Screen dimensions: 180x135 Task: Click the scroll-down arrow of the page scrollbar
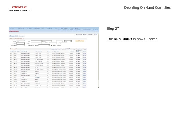98,87
